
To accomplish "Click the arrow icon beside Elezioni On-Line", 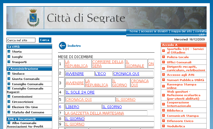I will click(9, 107).
